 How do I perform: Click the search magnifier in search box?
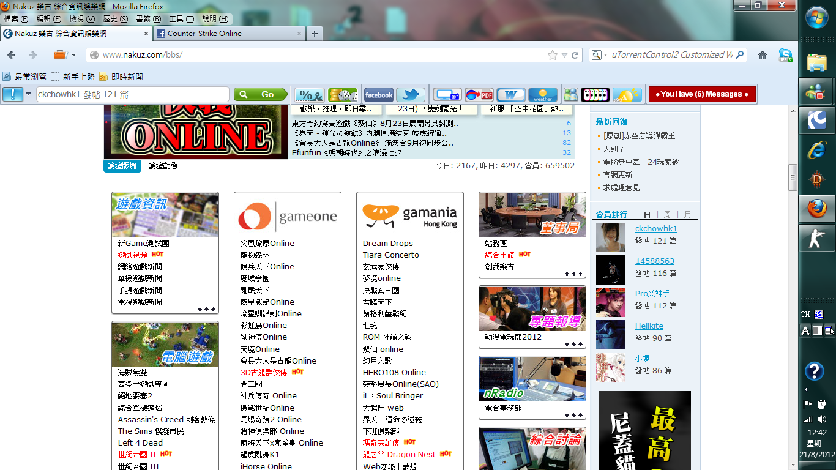click(x=740, y=55)
